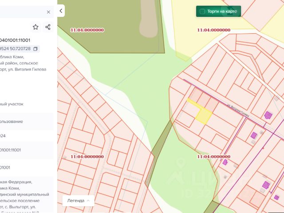Viewport: 284px width, 213px height.
Task: Close the parcel info panel
Action: (x=48, y=12)
